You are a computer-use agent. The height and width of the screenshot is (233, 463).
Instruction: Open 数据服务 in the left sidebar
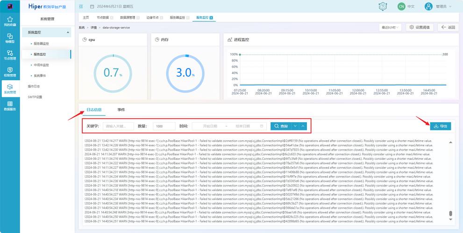10,106
